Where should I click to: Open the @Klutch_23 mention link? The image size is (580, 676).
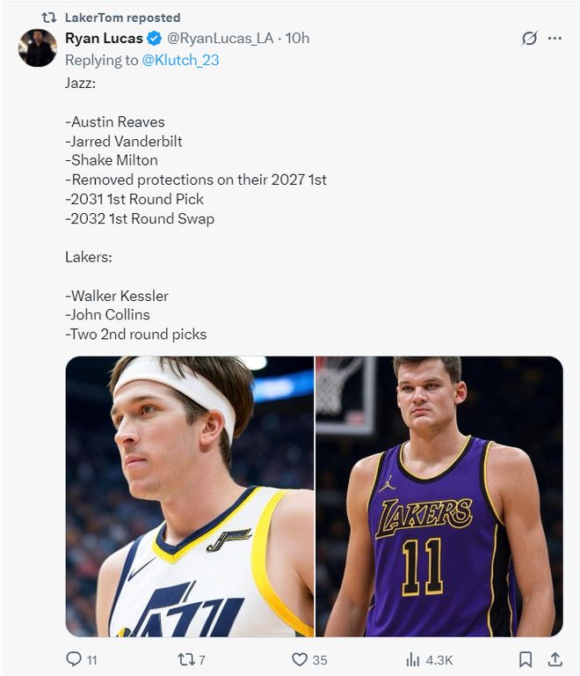(180, 60)
